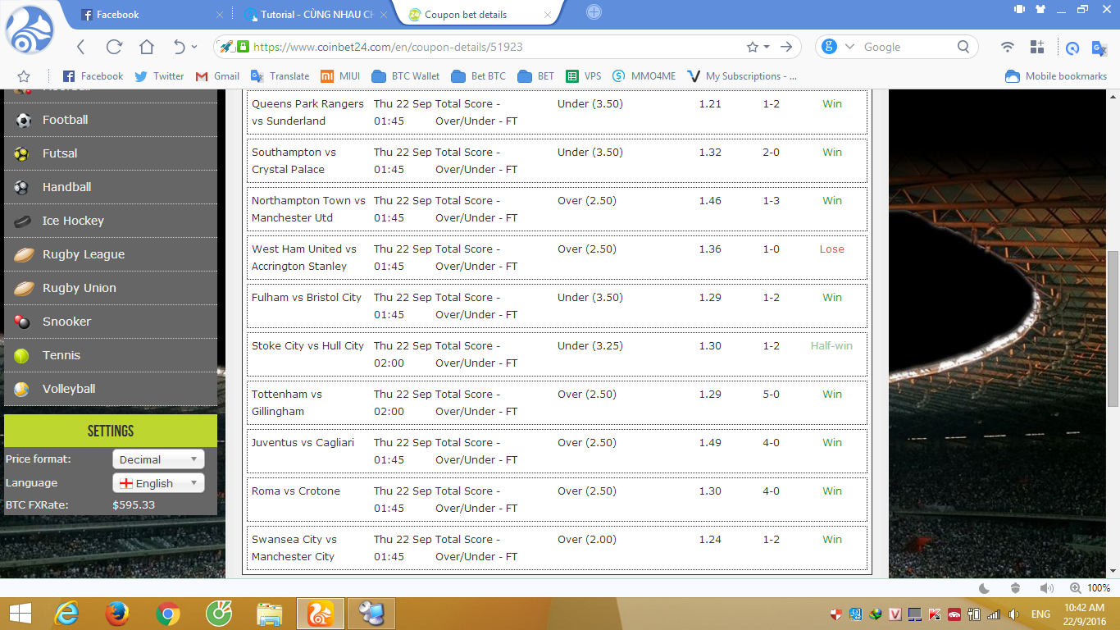Switch to the Tutorial - CÙNG NHAU tab
Image resolution: width=1120 pixels, height=630 pixels.
point(315,14)
